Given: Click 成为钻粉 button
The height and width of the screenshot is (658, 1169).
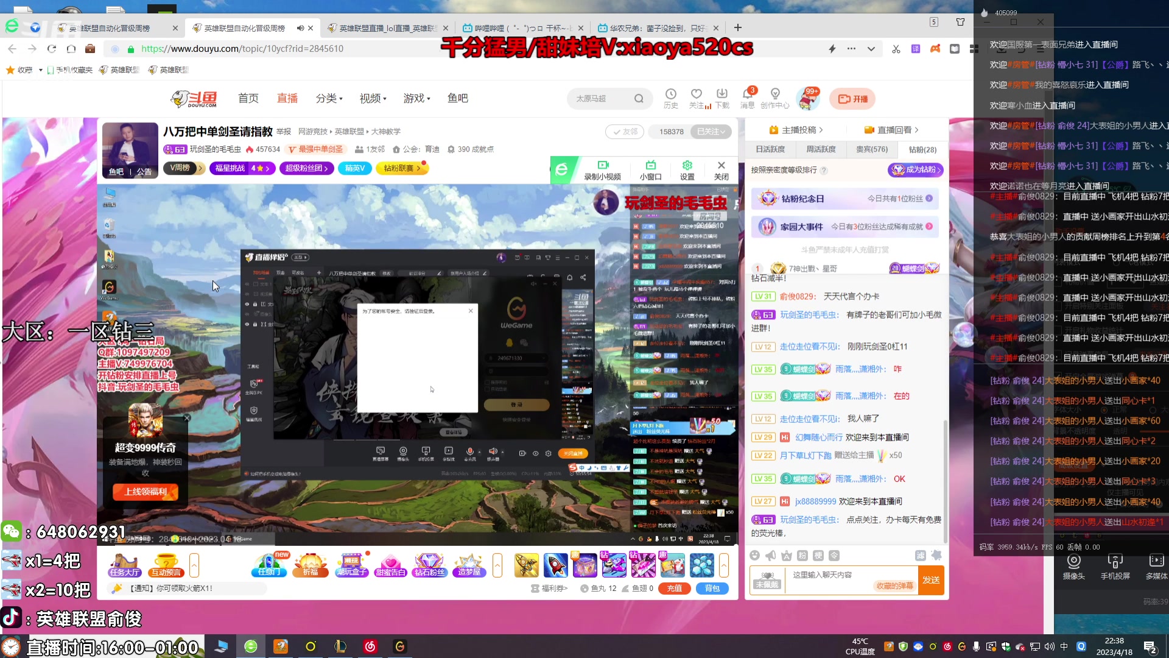Looking at the screenshot, I should coord(916,170).
